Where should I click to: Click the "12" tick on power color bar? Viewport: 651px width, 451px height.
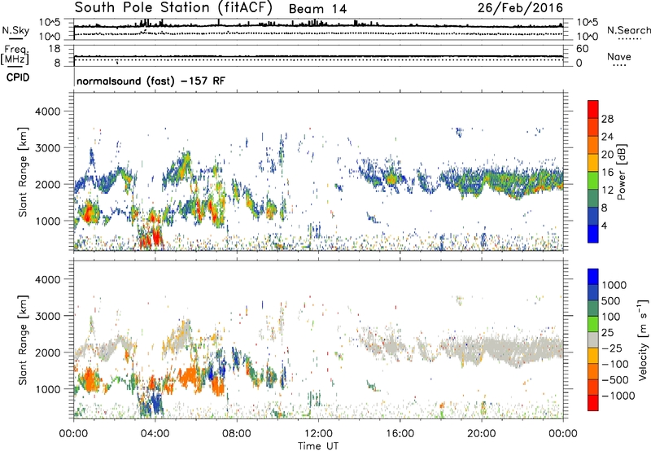coord(607,190)
